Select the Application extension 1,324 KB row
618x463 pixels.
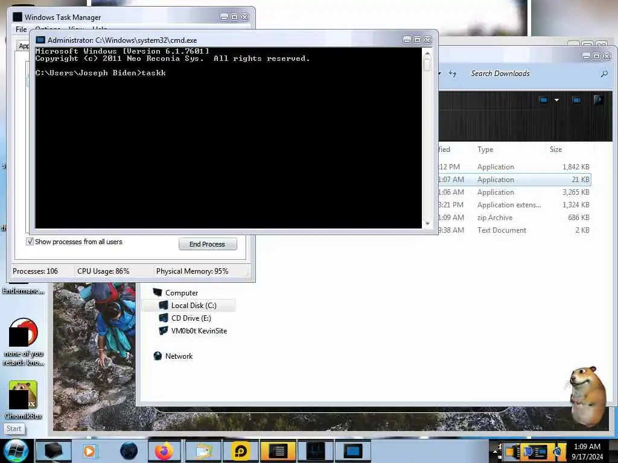tap(514, 205)
